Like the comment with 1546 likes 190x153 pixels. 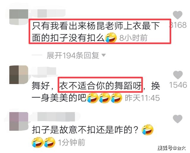click(178, 75)
